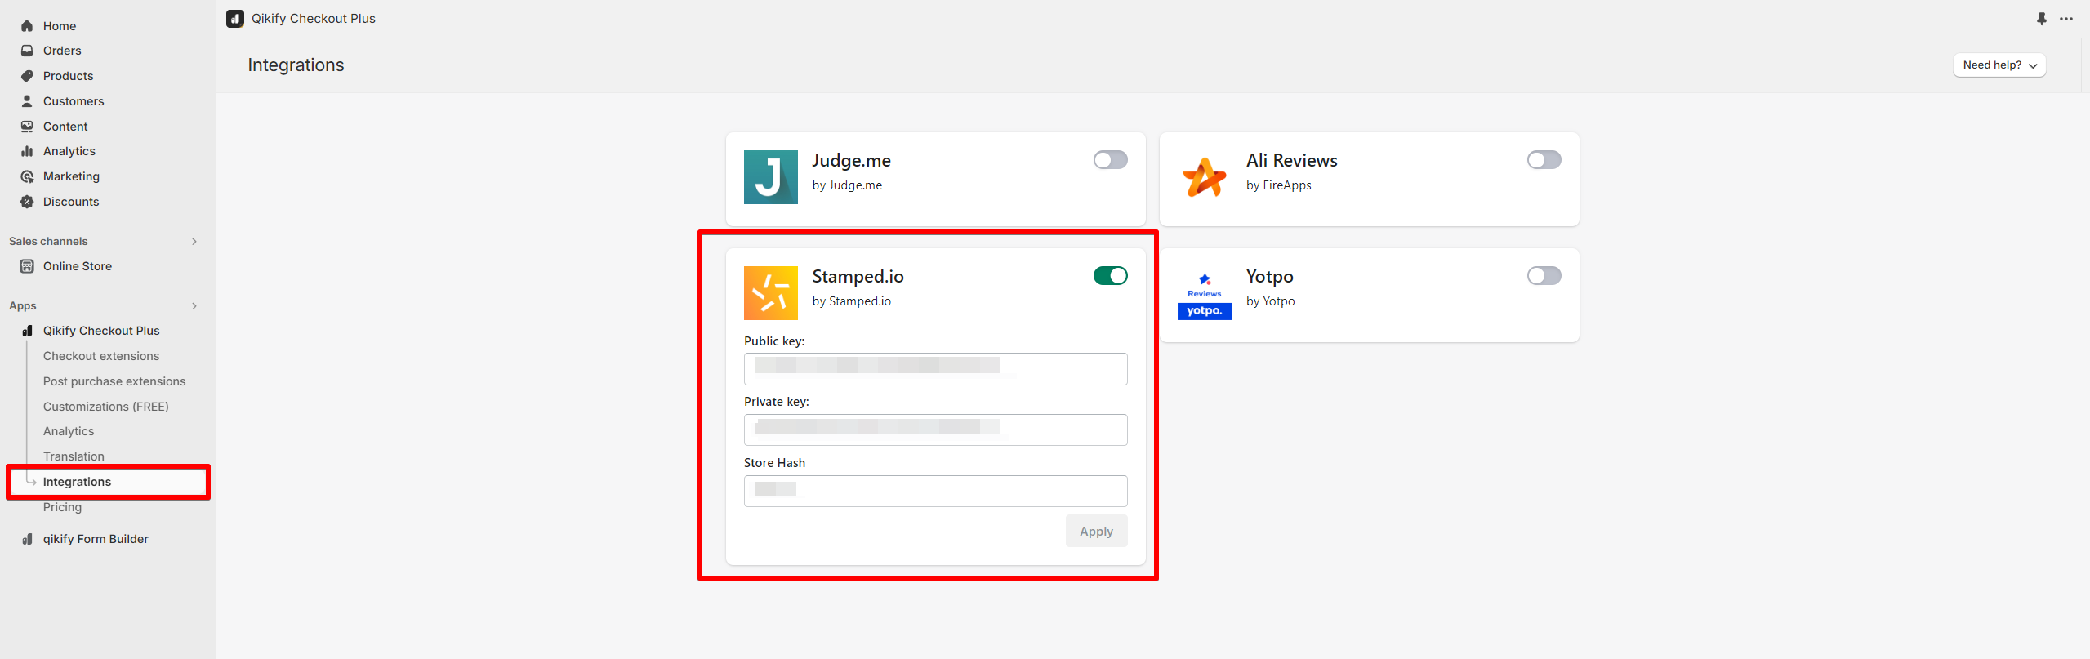Open Analytics under Qikify Checkout Plus

[69, 431]
